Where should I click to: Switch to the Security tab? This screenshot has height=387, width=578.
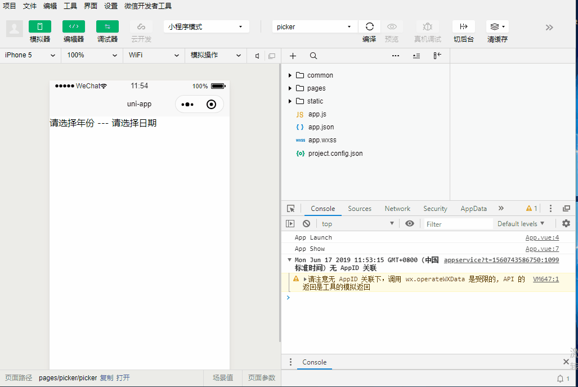[435, 209]
